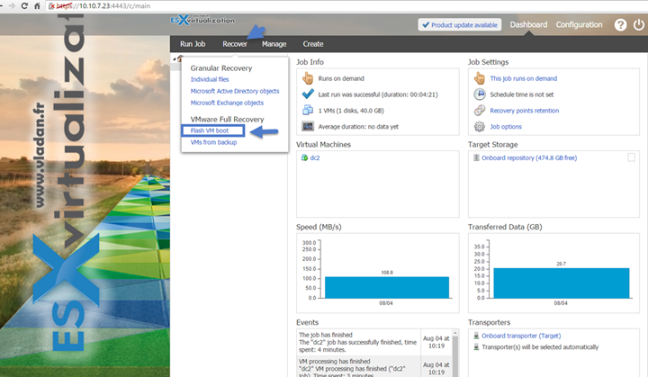Open the Help question mark icon
The image size is (648, 377).
pyautogui.click(x=620, y=25)
